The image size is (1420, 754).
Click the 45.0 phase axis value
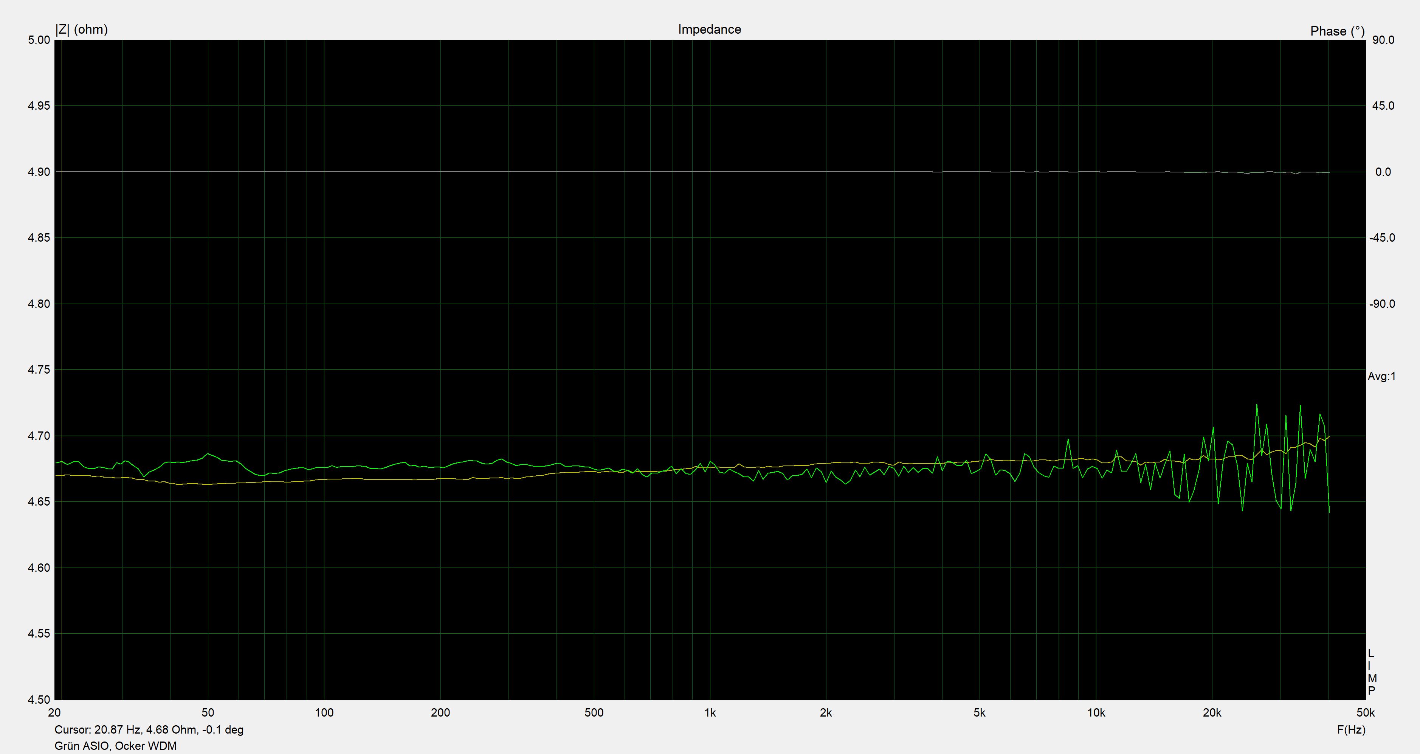[1383, 106]
